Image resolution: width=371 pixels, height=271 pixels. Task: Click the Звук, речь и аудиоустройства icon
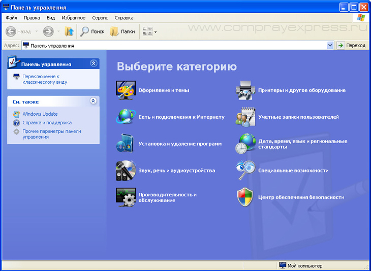pyautogui.click(x=126, y=171)
